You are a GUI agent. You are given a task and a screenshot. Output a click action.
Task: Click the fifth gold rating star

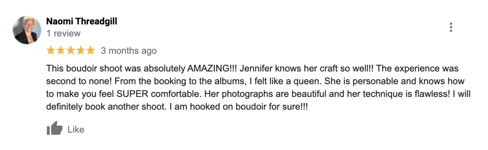click(x=90, y=51)
